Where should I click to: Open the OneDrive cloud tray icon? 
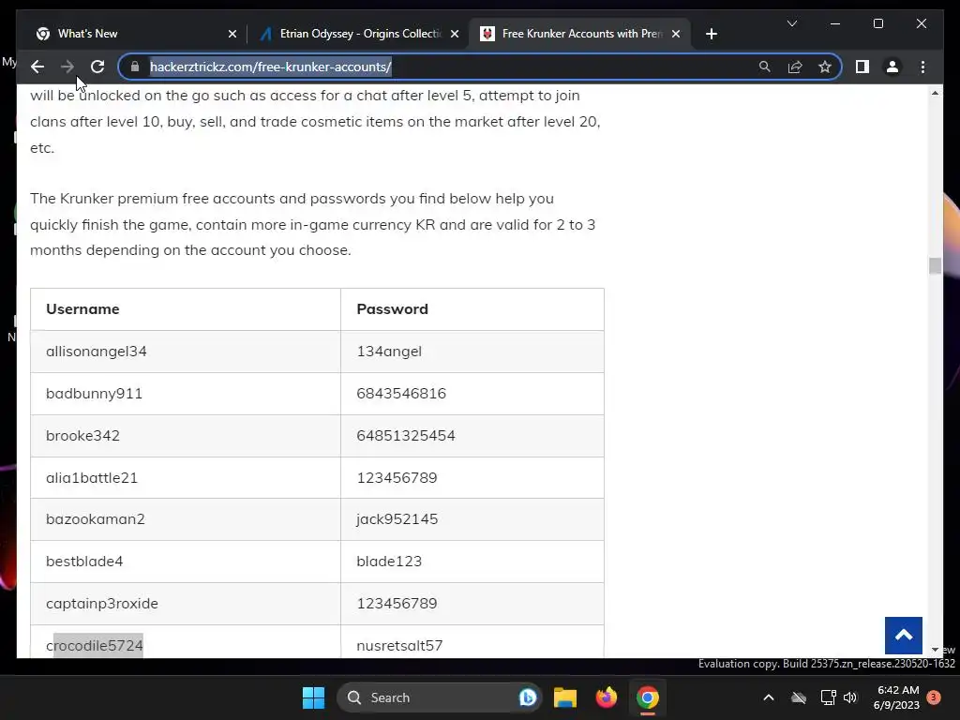point(799,697)
